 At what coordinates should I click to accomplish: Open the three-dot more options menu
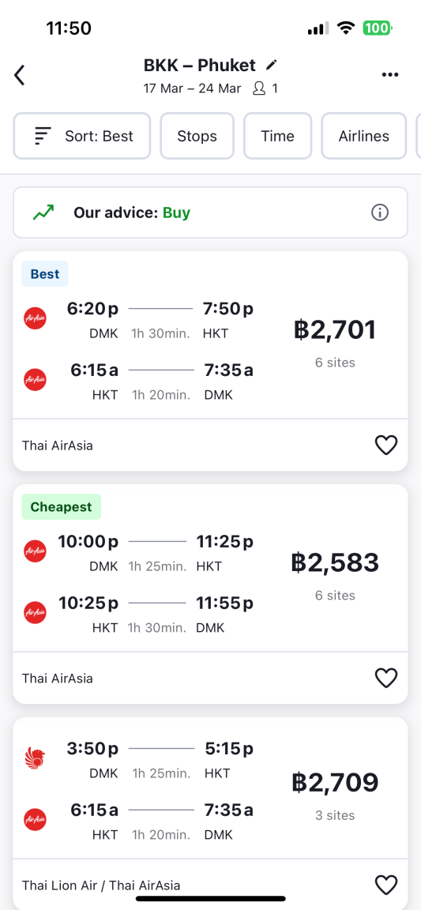click(x=390, y=75)
